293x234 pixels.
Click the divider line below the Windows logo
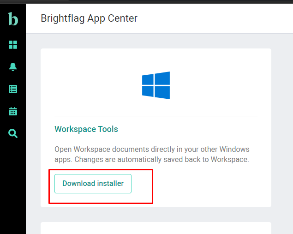(156, 116)
